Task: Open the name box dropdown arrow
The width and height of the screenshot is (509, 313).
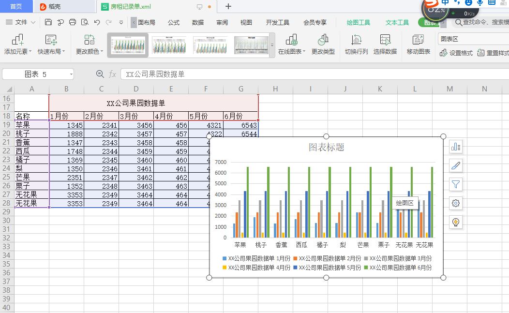Action: click(x=71, y=74)
